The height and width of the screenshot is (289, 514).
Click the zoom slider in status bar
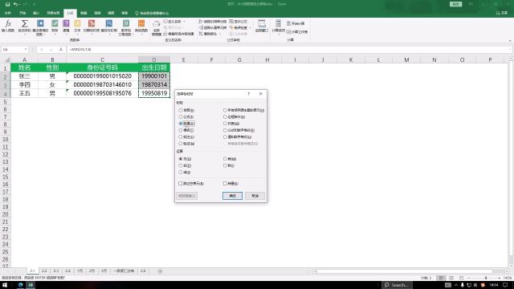point(485,278)
